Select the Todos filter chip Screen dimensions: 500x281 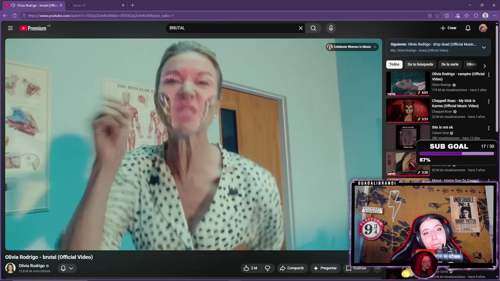coord(394,64)
